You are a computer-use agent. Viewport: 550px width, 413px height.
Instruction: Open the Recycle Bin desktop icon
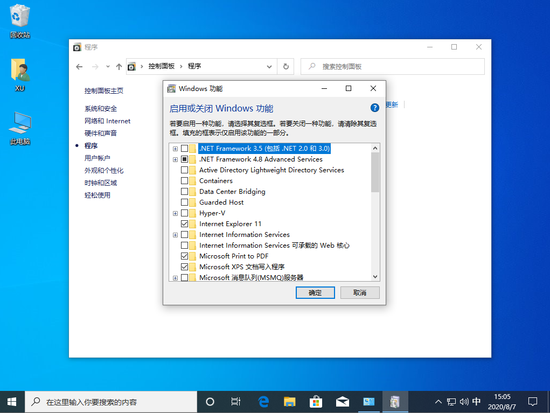[19, 21]
